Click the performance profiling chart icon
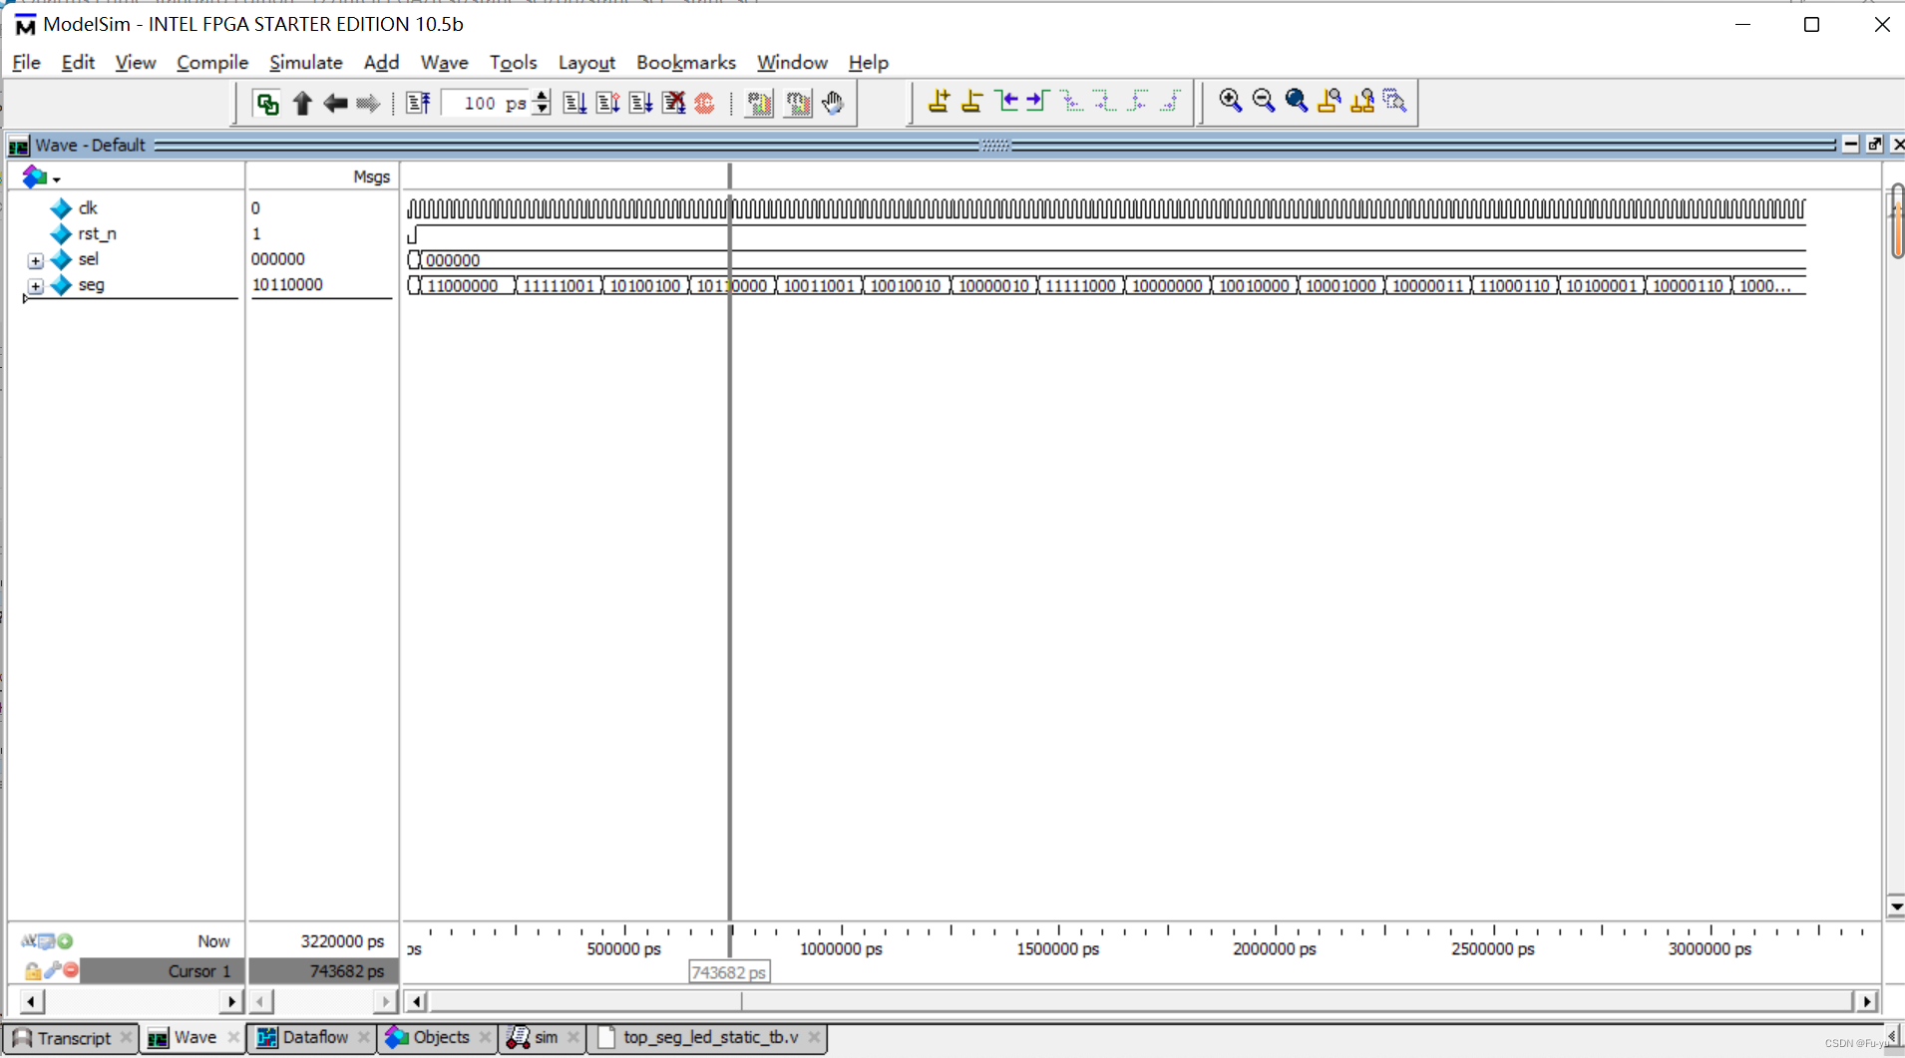This screenshot has height=1058, width=1905. pos(759,103)
